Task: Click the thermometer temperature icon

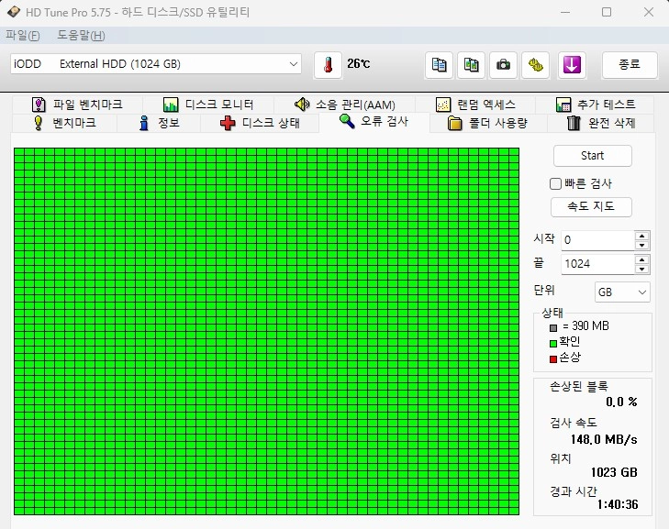Action: click(x=328, y=65)
